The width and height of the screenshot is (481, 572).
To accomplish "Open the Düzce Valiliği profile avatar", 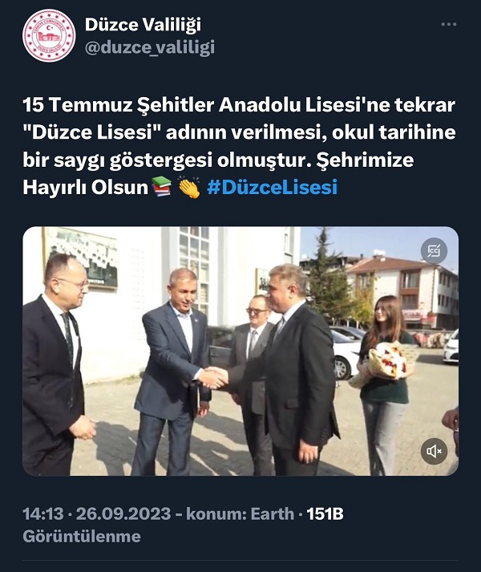I will pos(49,35).
